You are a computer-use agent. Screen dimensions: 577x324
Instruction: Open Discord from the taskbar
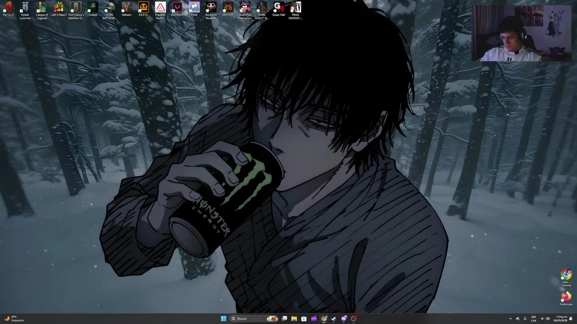click(x=344, y=319)
